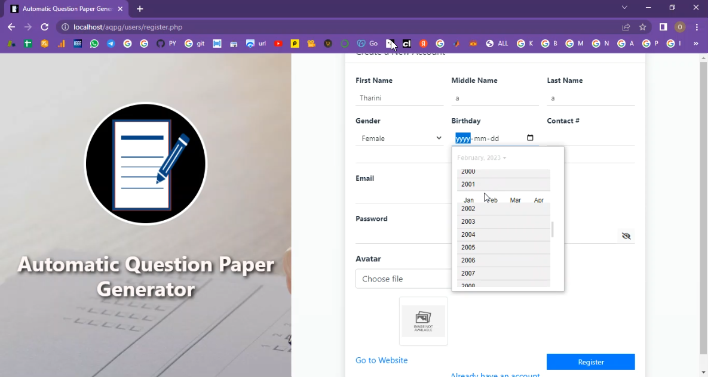Collapse the 'February, 2023' month selector
The width and height of the screenshot is (708, 377).
click(x=482, y=158)
